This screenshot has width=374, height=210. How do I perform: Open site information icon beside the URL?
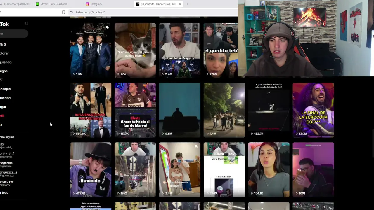click(71, 12)
